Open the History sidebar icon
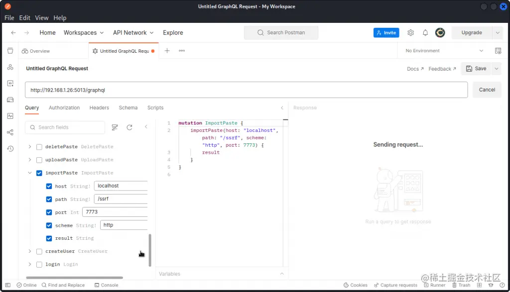The image size is (510, 292). coord(10,148)
